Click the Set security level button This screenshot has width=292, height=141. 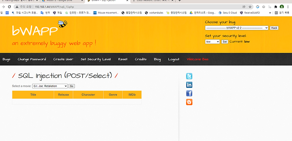[x=225, y=42]
